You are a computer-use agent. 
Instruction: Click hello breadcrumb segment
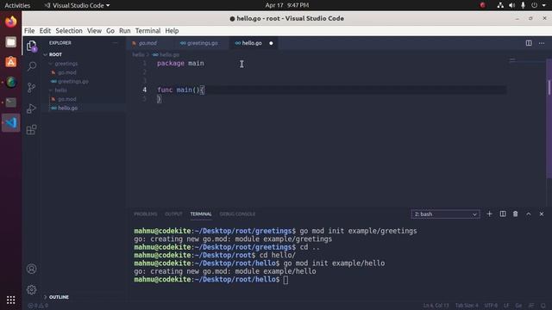pyautogui.click(x=138, y=55)
